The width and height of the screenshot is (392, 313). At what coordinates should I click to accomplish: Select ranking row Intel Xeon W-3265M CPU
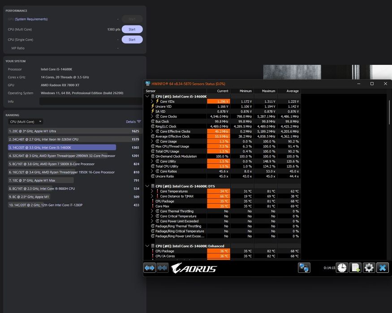[x=74, y=139]
